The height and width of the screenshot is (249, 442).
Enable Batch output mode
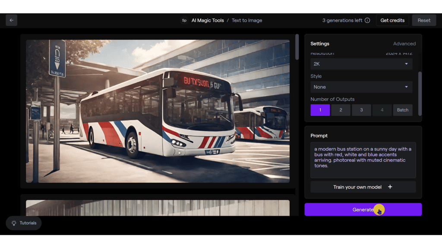pyautogui.click(x=403, y=110)
